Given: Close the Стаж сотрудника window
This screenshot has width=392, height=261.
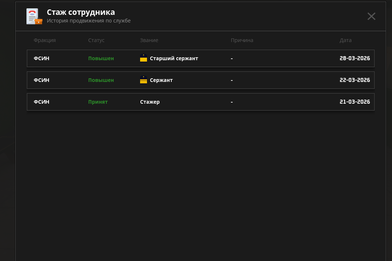Looking at the screenshot, I should click(x=371, y=16).
